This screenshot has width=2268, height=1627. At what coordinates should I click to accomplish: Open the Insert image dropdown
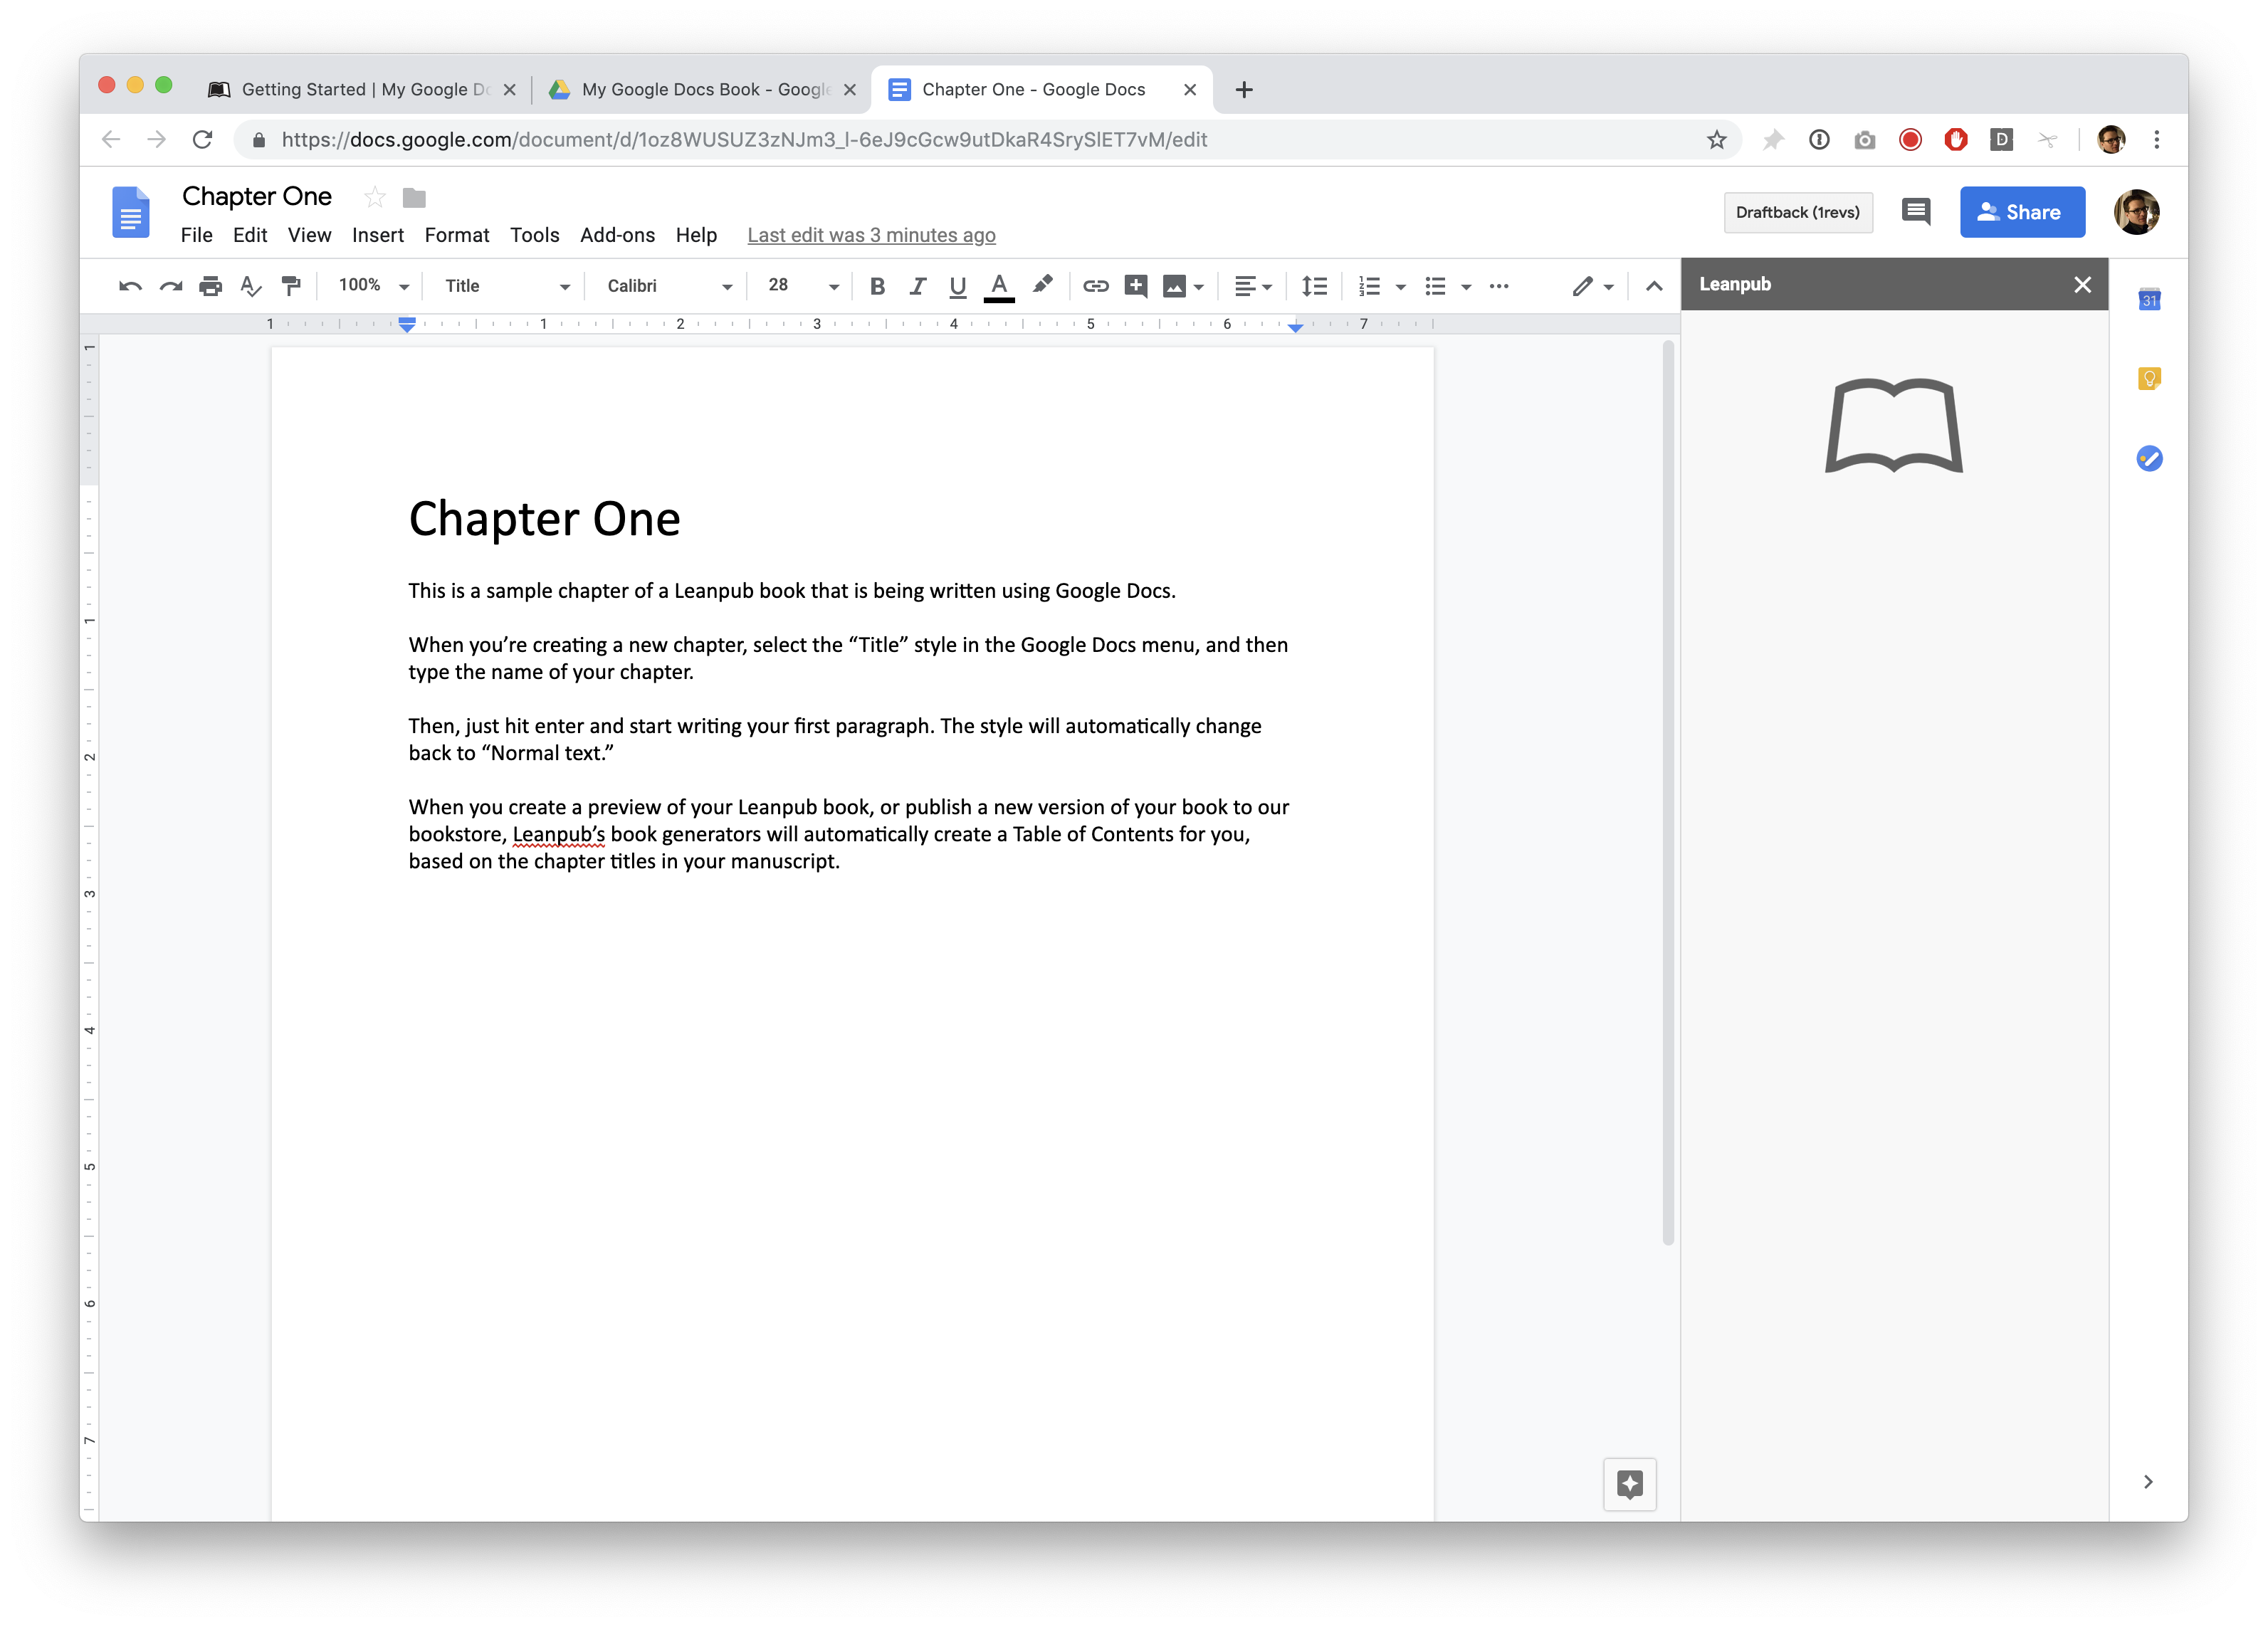pyautogui.click(x=1183, y=286)
